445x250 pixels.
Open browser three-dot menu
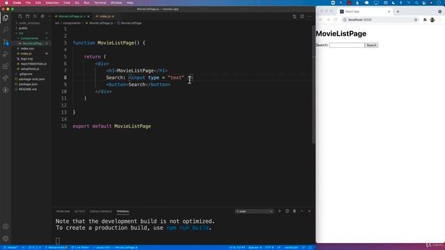[x=440, y=19]
